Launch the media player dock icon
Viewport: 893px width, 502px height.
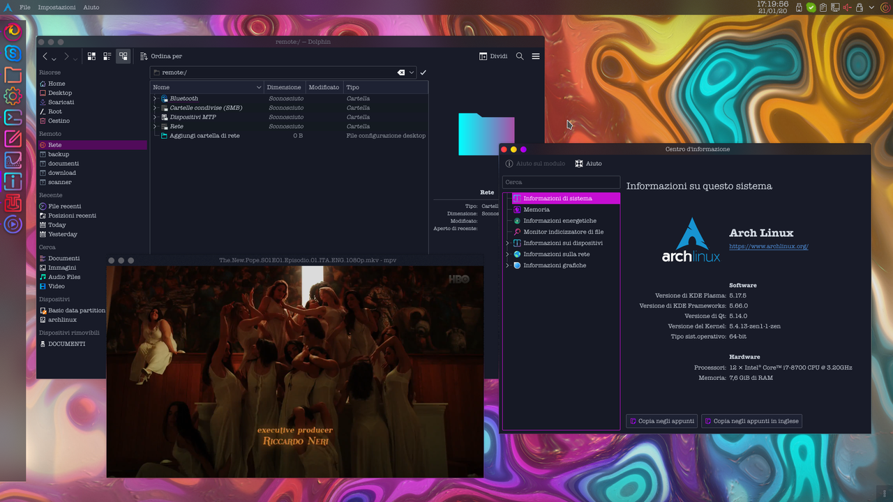click(13, 225)
